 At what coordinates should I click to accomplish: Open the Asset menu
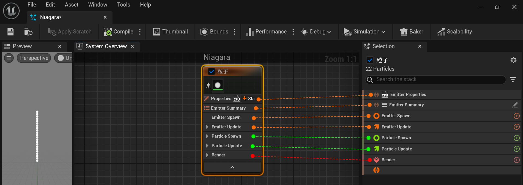tap(71, 5)
